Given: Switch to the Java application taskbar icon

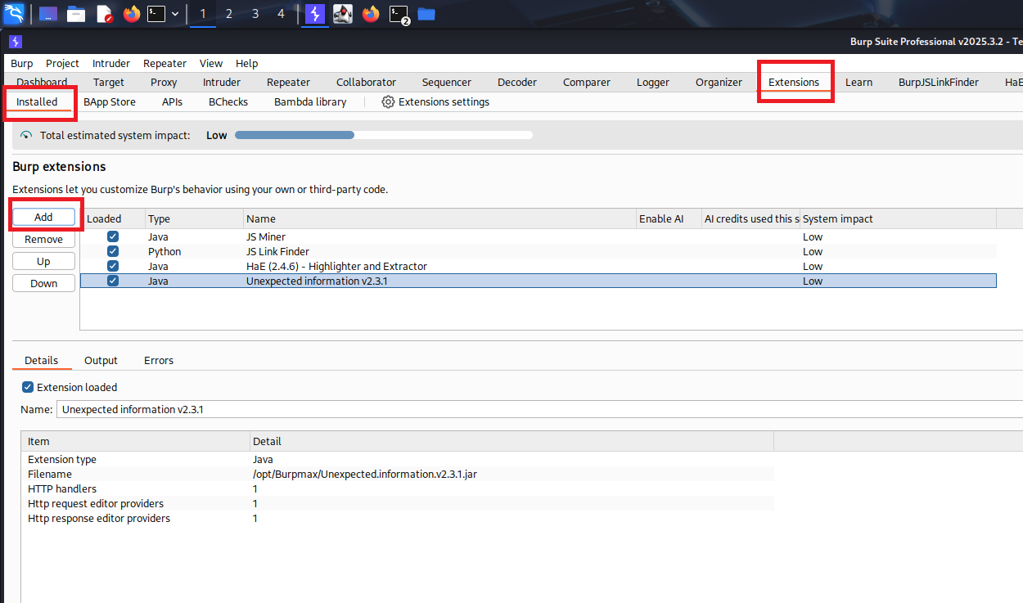Looking at the screenshot, I should (343, 14).
